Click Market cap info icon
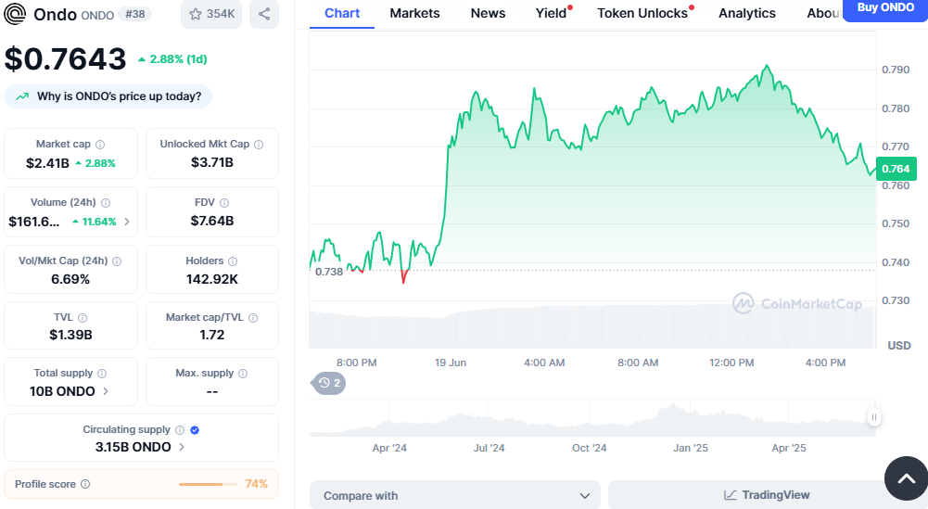Image resolution: width=928 pixels, height=509 pixels. click(100, 145)
